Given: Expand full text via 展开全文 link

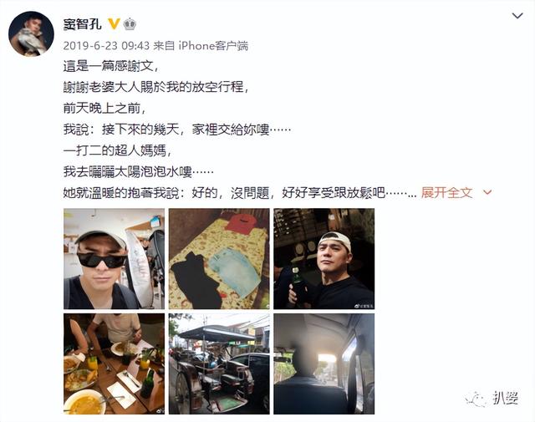Looking at the screenshot, I should click(x=446, y=193).
